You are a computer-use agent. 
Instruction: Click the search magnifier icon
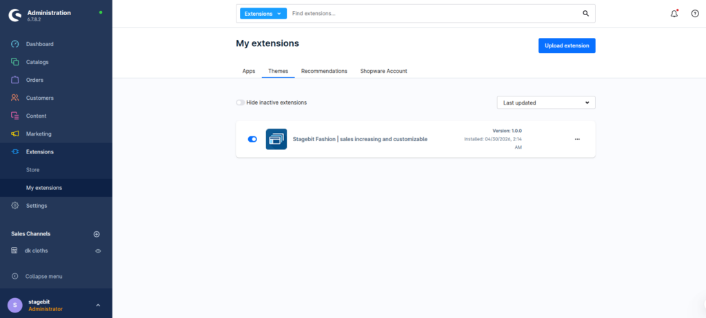(x=586, y=14)
